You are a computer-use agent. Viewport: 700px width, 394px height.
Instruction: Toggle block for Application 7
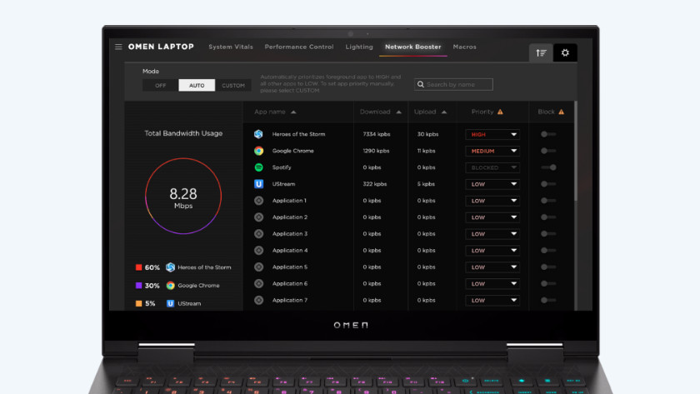548,301
